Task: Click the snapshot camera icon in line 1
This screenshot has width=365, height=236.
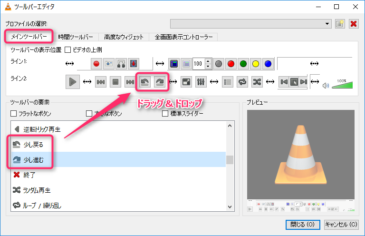Action: tap(109, 63)
